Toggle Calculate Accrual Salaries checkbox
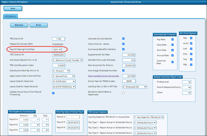The width and height of the screenshot is (207, 136). coord(123,39)
